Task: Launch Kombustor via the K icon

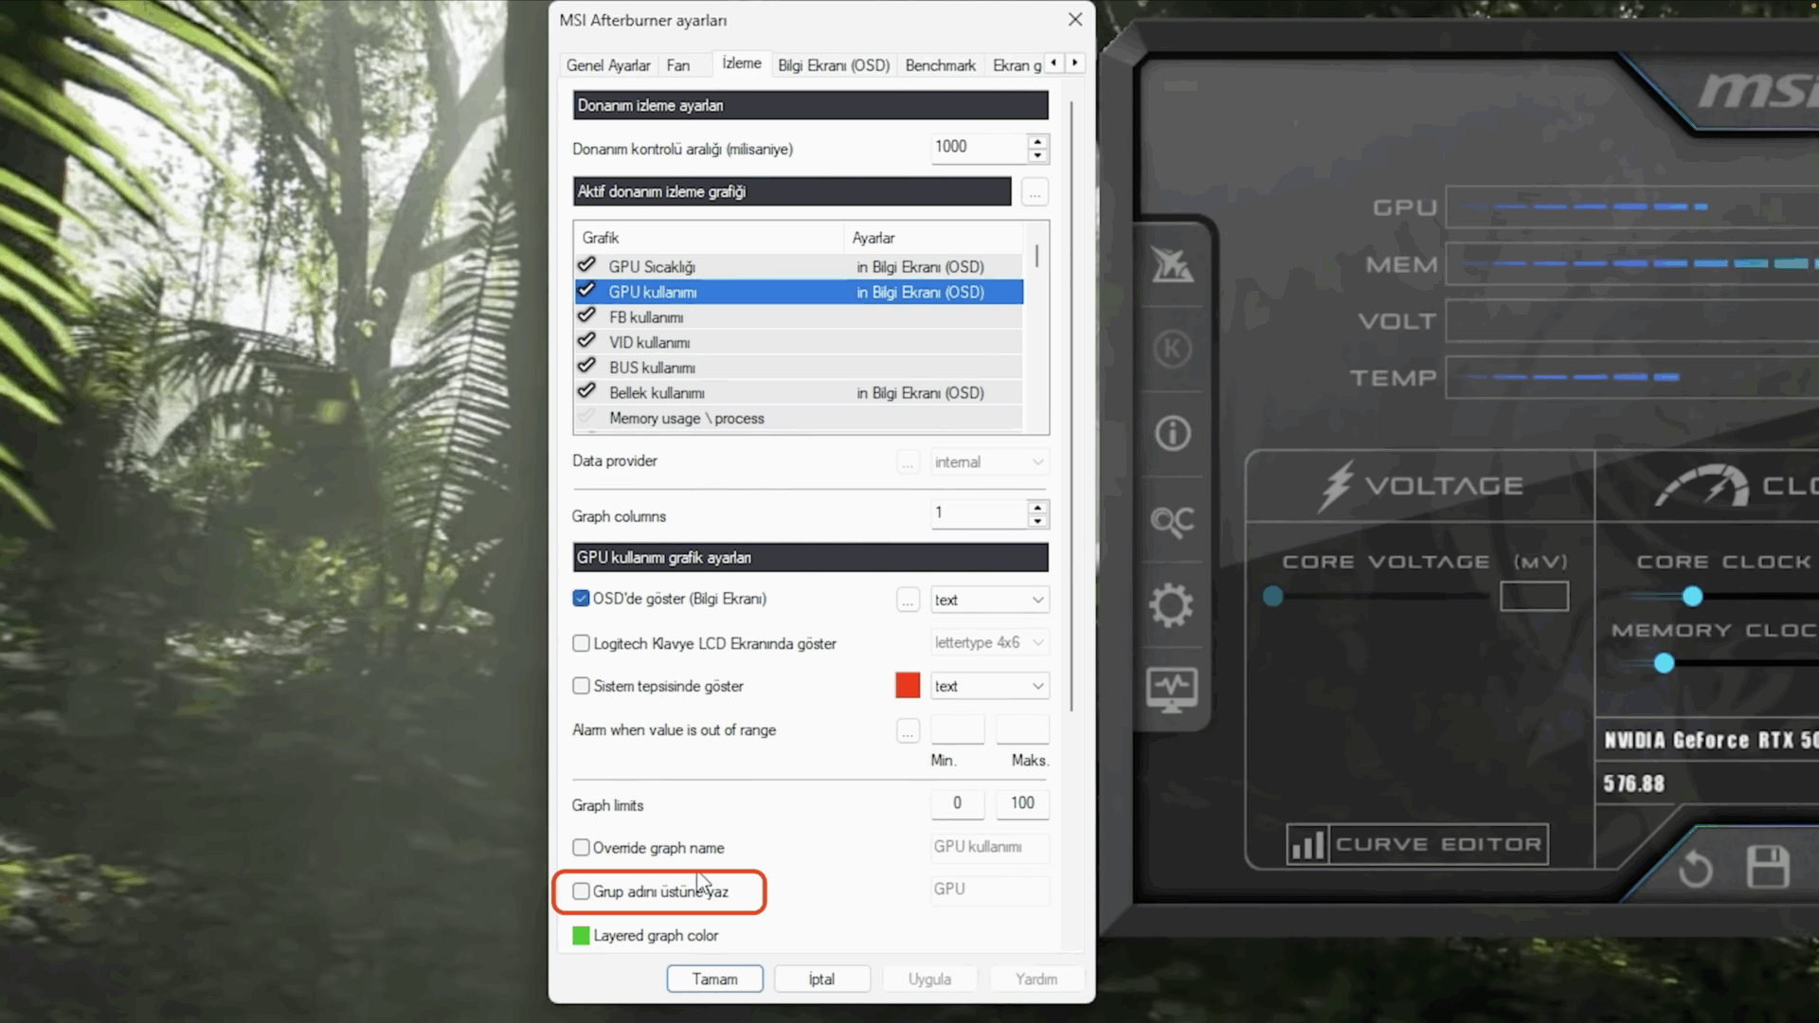Action: [1173, 349]
